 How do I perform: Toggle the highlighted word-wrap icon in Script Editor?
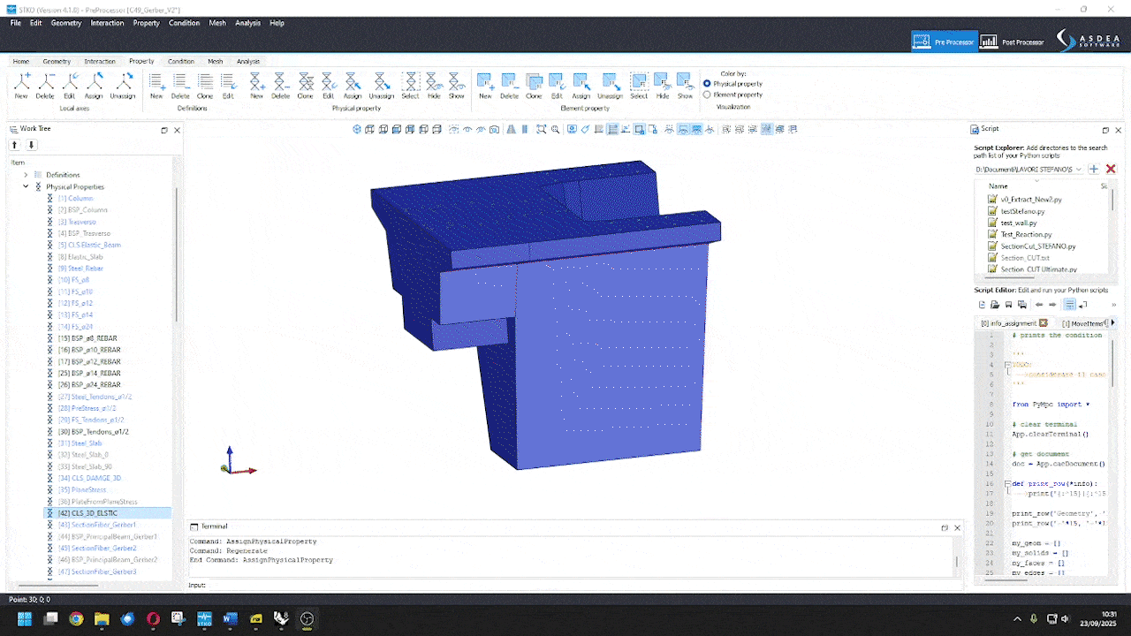1069,305
